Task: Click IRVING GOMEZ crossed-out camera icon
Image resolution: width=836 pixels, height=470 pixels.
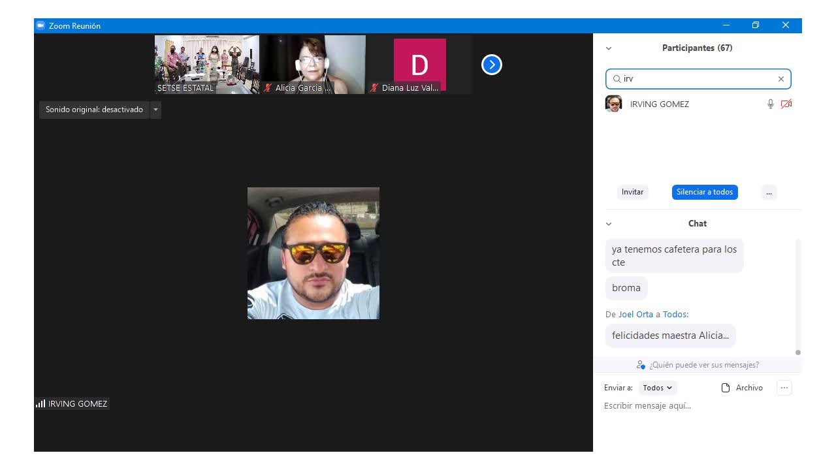Action: click(786, 104)
